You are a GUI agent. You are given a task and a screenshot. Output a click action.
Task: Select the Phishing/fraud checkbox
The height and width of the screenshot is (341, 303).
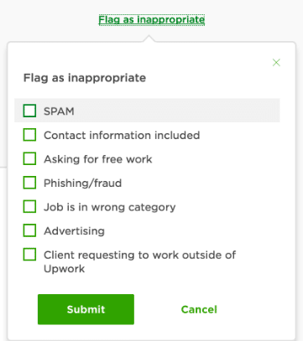point(29,183)
